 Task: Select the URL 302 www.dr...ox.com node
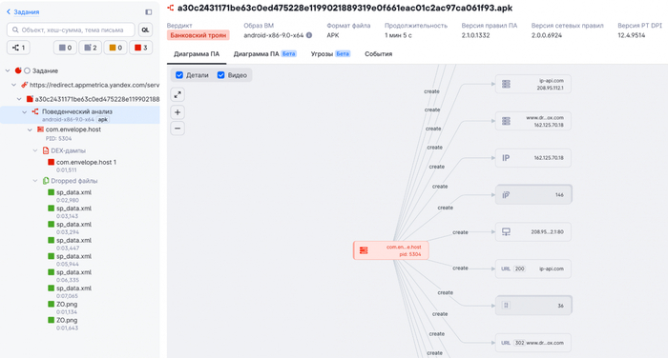coord(532,343)
